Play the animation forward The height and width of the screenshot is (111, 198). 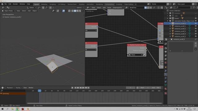83,88
